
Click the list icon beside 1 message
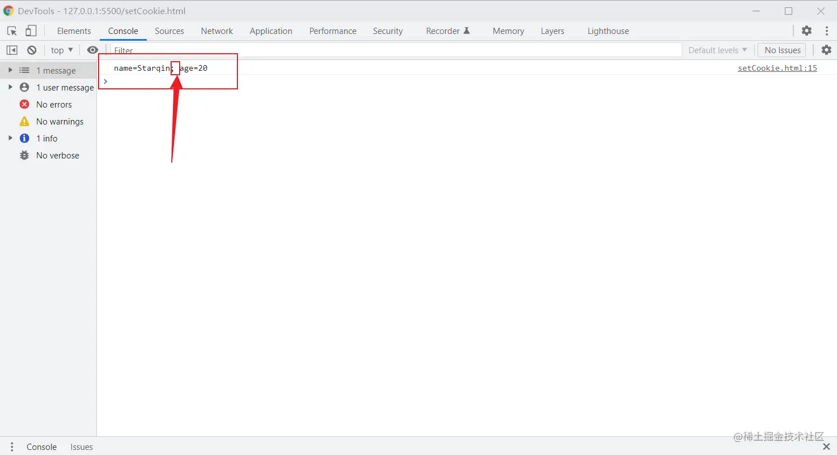click(24, 70)
